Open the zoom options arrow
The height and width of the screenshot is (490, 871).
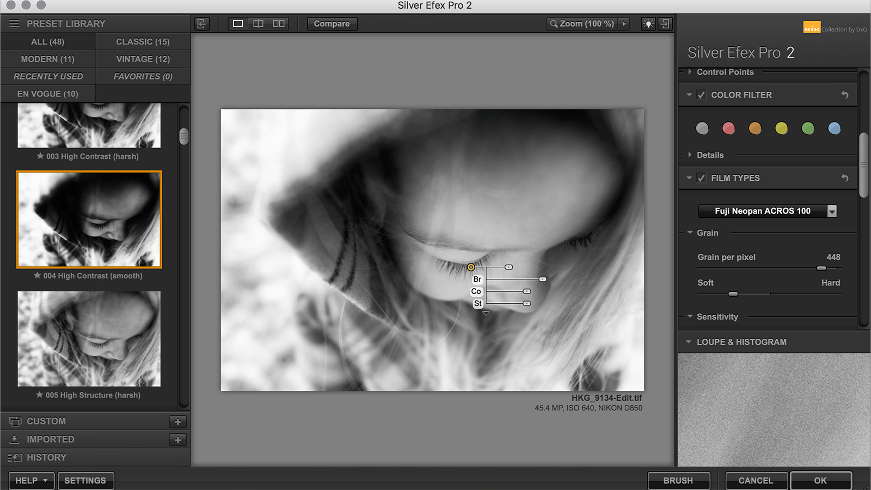(x=624, y=24)
